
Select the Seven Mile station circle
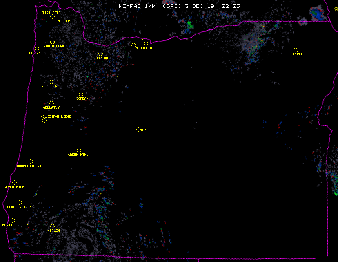tap(14, 183)
